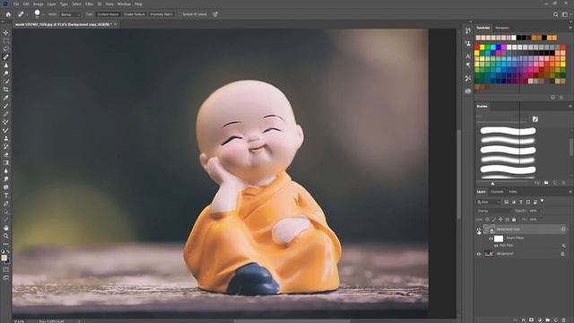Screen dimensions: 574x323
Task: Open the File menu
Action: (16, 4)
